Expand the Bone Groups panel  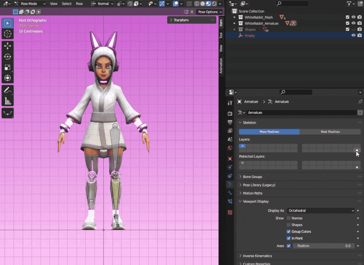click(x=252, y=177)
